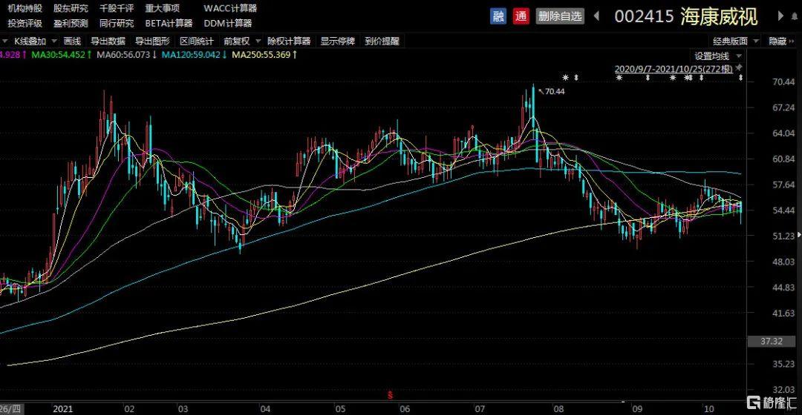Click the small arrow at the right chart edge

point(800,236)
